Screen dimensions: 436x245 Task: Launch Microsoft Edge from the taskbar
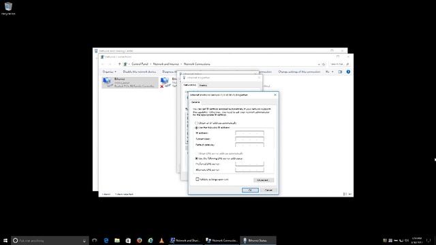coord(106,240)
